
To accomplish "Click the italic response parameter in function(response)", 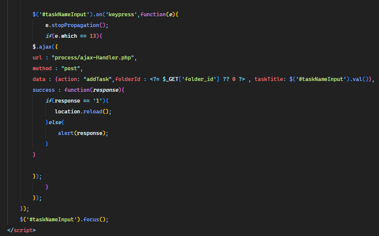I will point(106,90).
